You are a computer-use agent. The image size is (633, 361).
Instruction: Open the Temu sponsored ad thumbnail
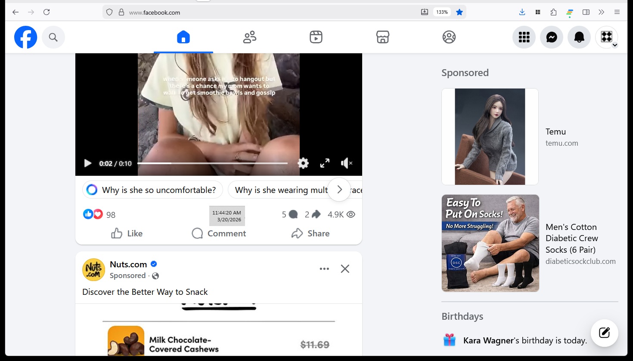click(490, 137)
